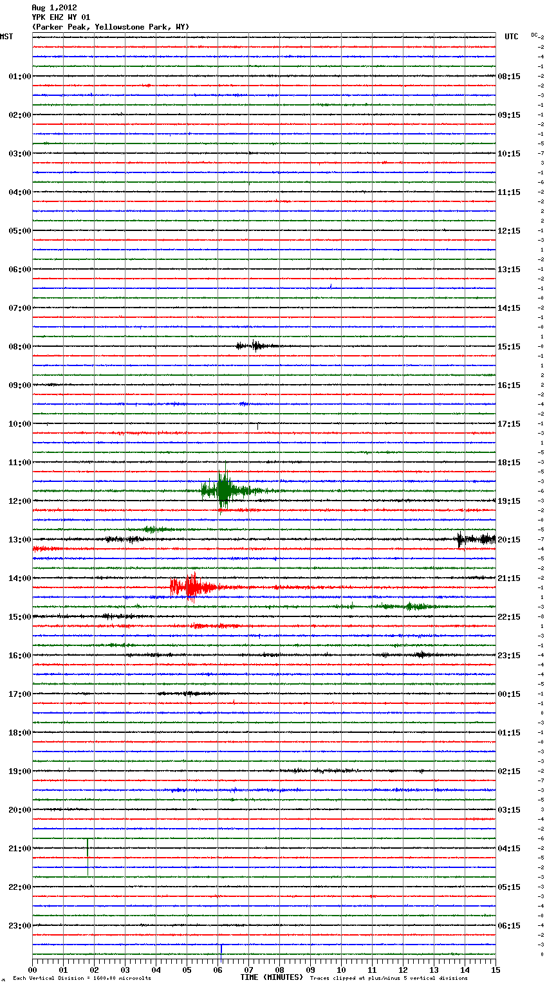This screenshot has width=547, height=987.
Task: Click the 05:15 UTC time label
Action: (x=509, y=887)
